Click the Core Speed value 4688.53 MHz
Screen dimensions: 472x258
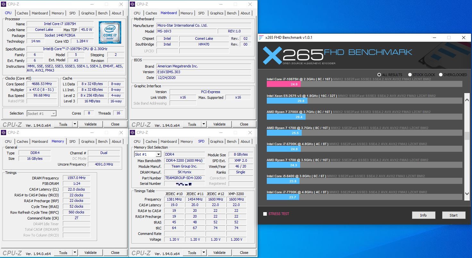tap(42, 84)
